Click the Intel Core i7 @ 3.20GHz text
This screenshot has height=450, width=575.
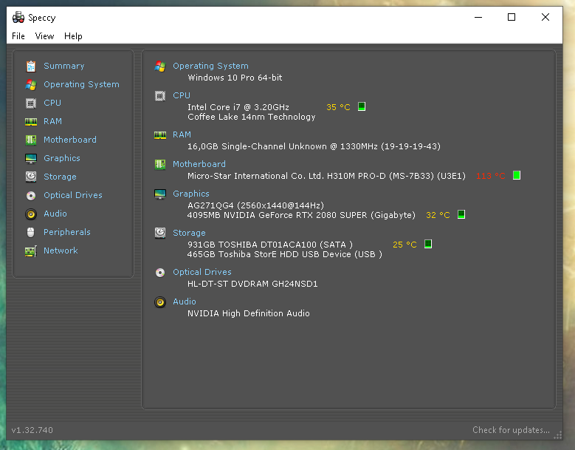pyautogui.click(x=238, y=107)
